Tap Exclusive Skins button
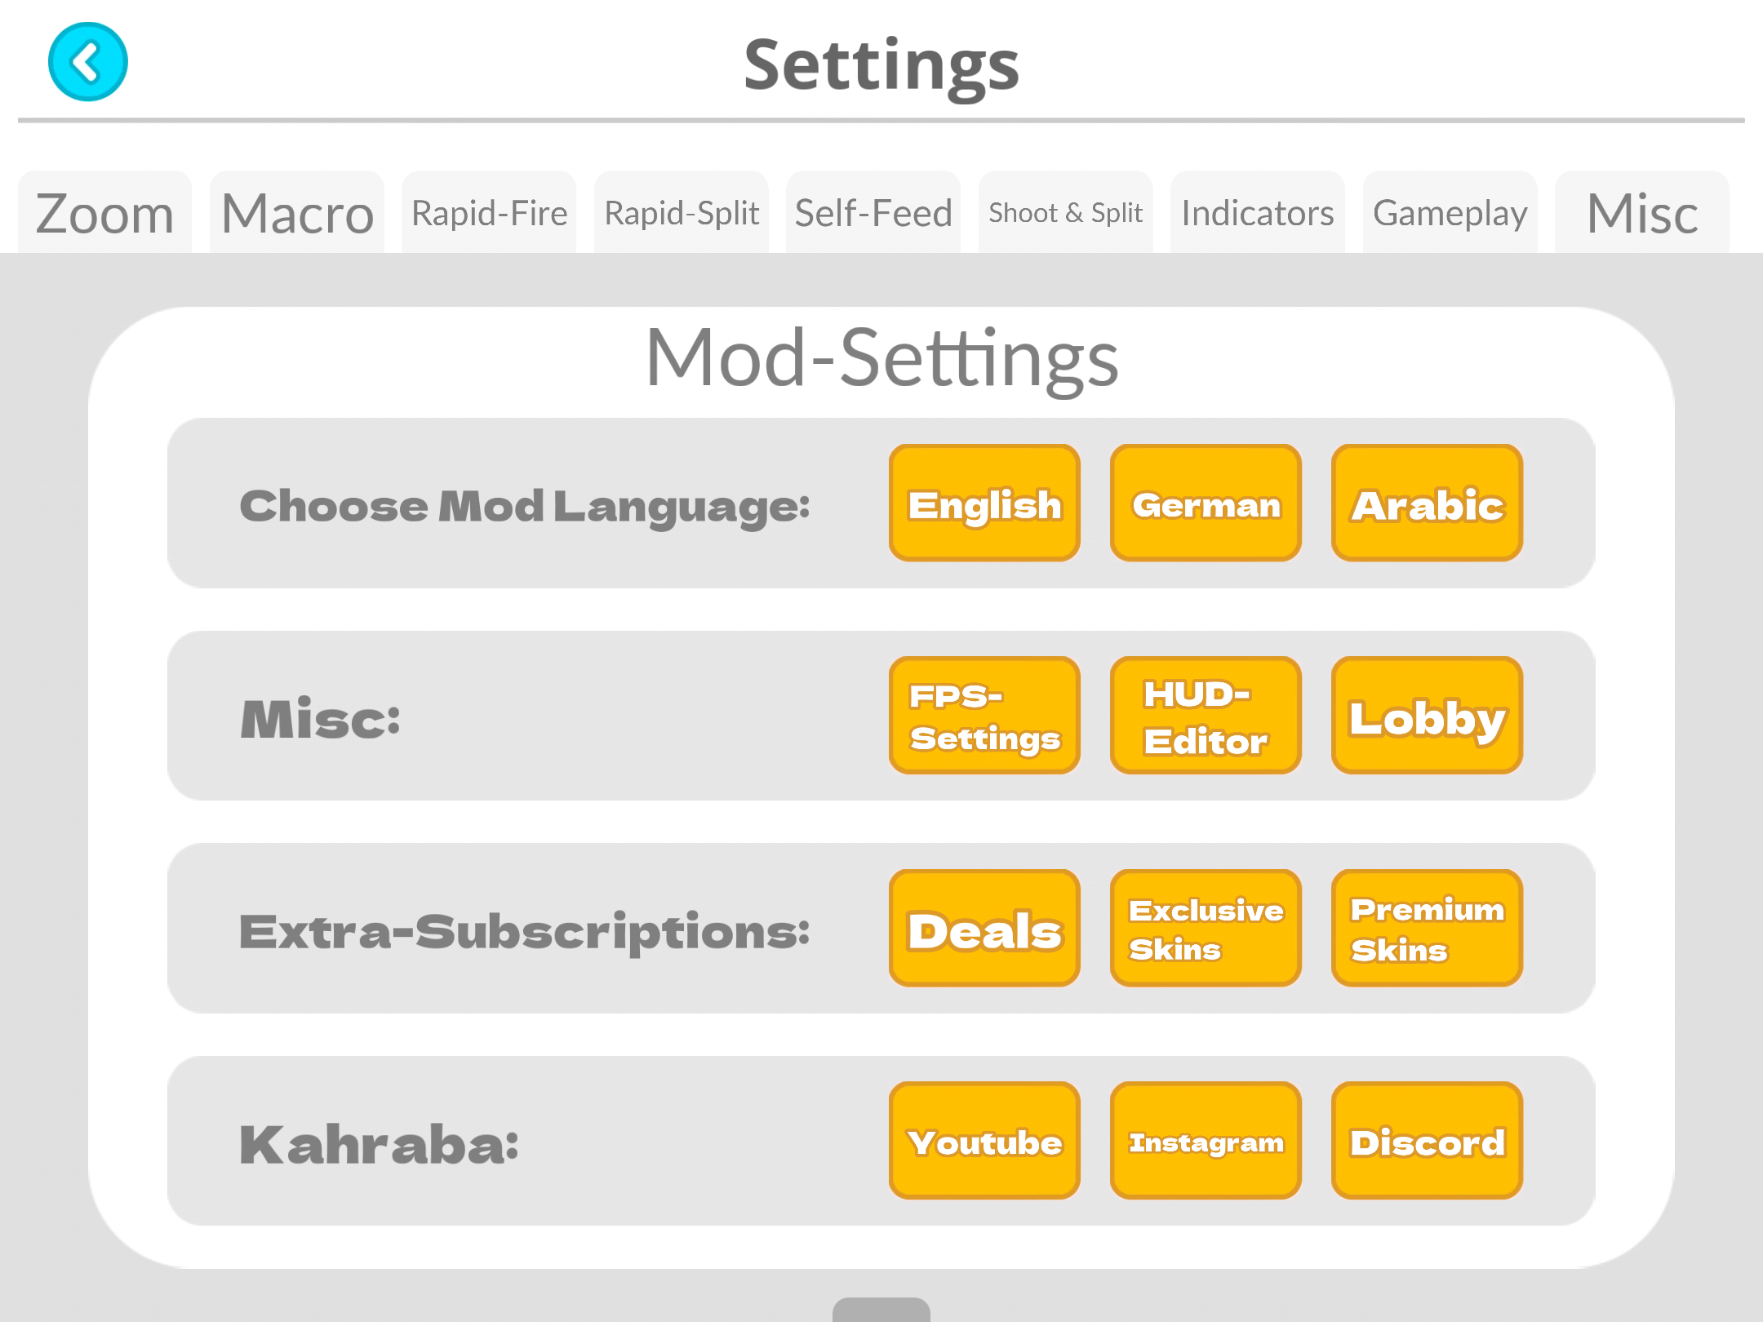1763x1322 pixels. 1206,929
